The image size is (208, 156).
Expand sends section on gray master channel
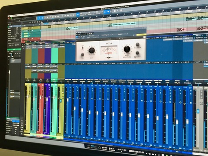tap(198, 62)
